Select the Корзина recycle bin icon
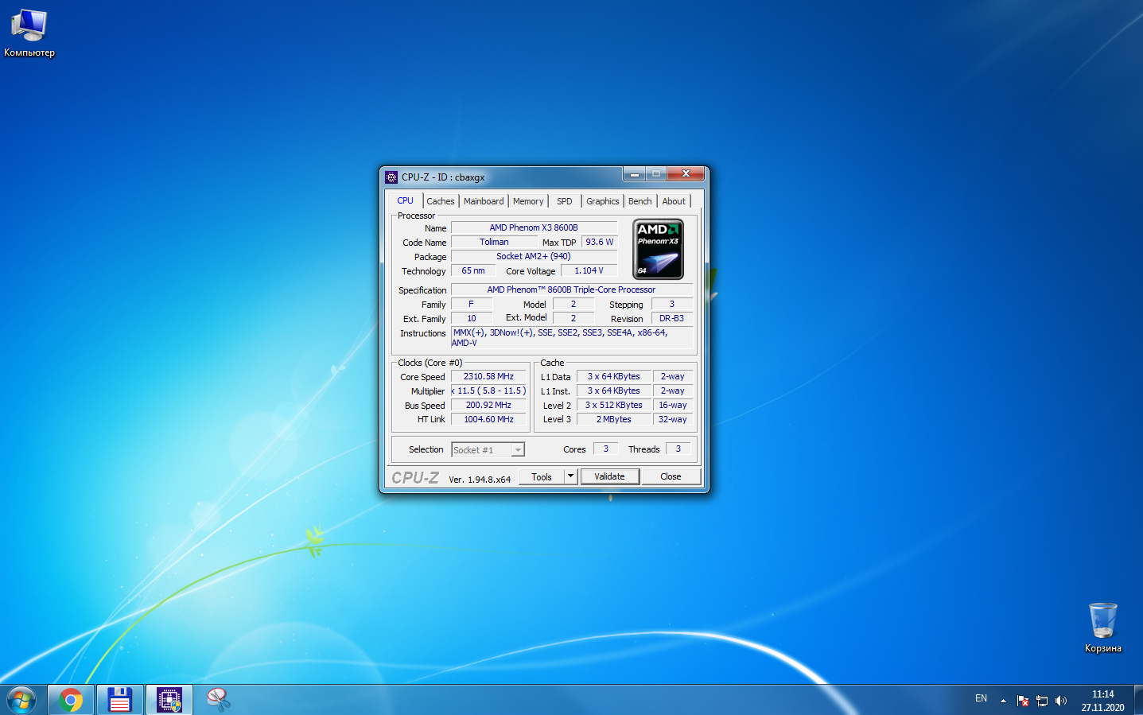The width and height of the screenshot is (1143, 715). click(x=1103, y=628)
